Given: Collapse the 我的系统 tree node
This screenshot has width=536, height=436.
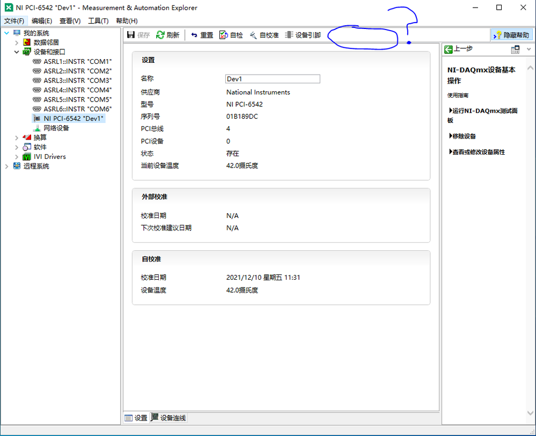Looking at the screenshot, I should (6, 33).
